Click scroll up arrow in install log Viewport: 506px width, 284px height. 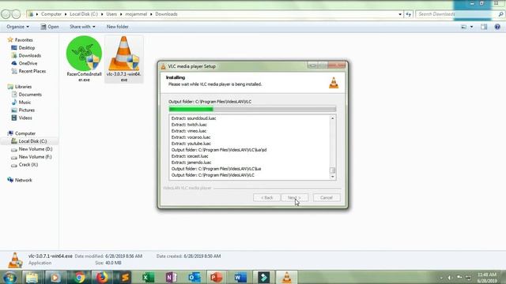[x=332, y=118]
